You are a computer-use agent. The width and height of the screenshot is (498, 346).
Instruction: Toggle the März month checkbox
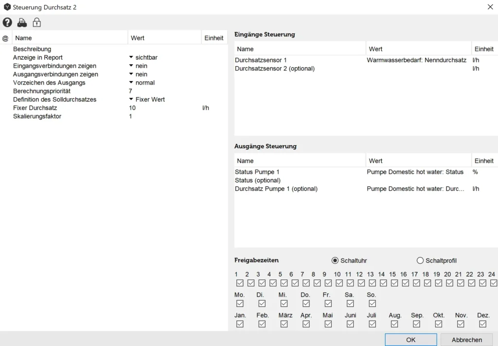(x=284, y=324)
